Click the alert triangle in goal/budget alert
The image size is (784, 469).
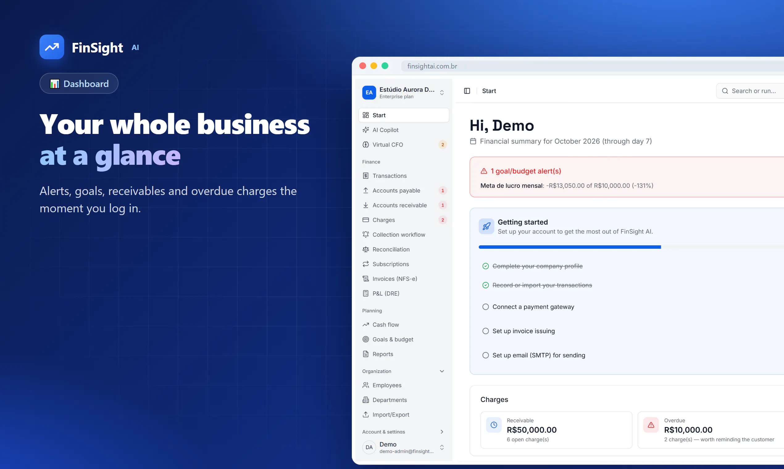pyautogui.click(x=484, y=171)
